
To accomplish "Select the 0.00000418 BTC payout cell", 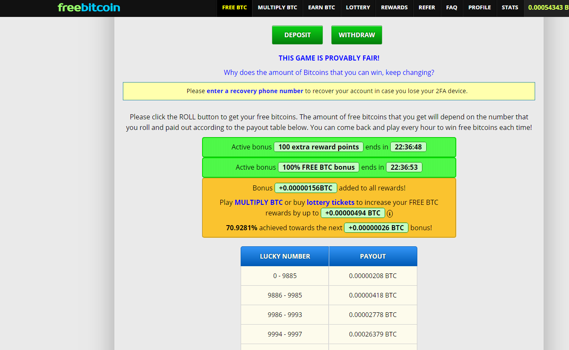I will 373,295.
